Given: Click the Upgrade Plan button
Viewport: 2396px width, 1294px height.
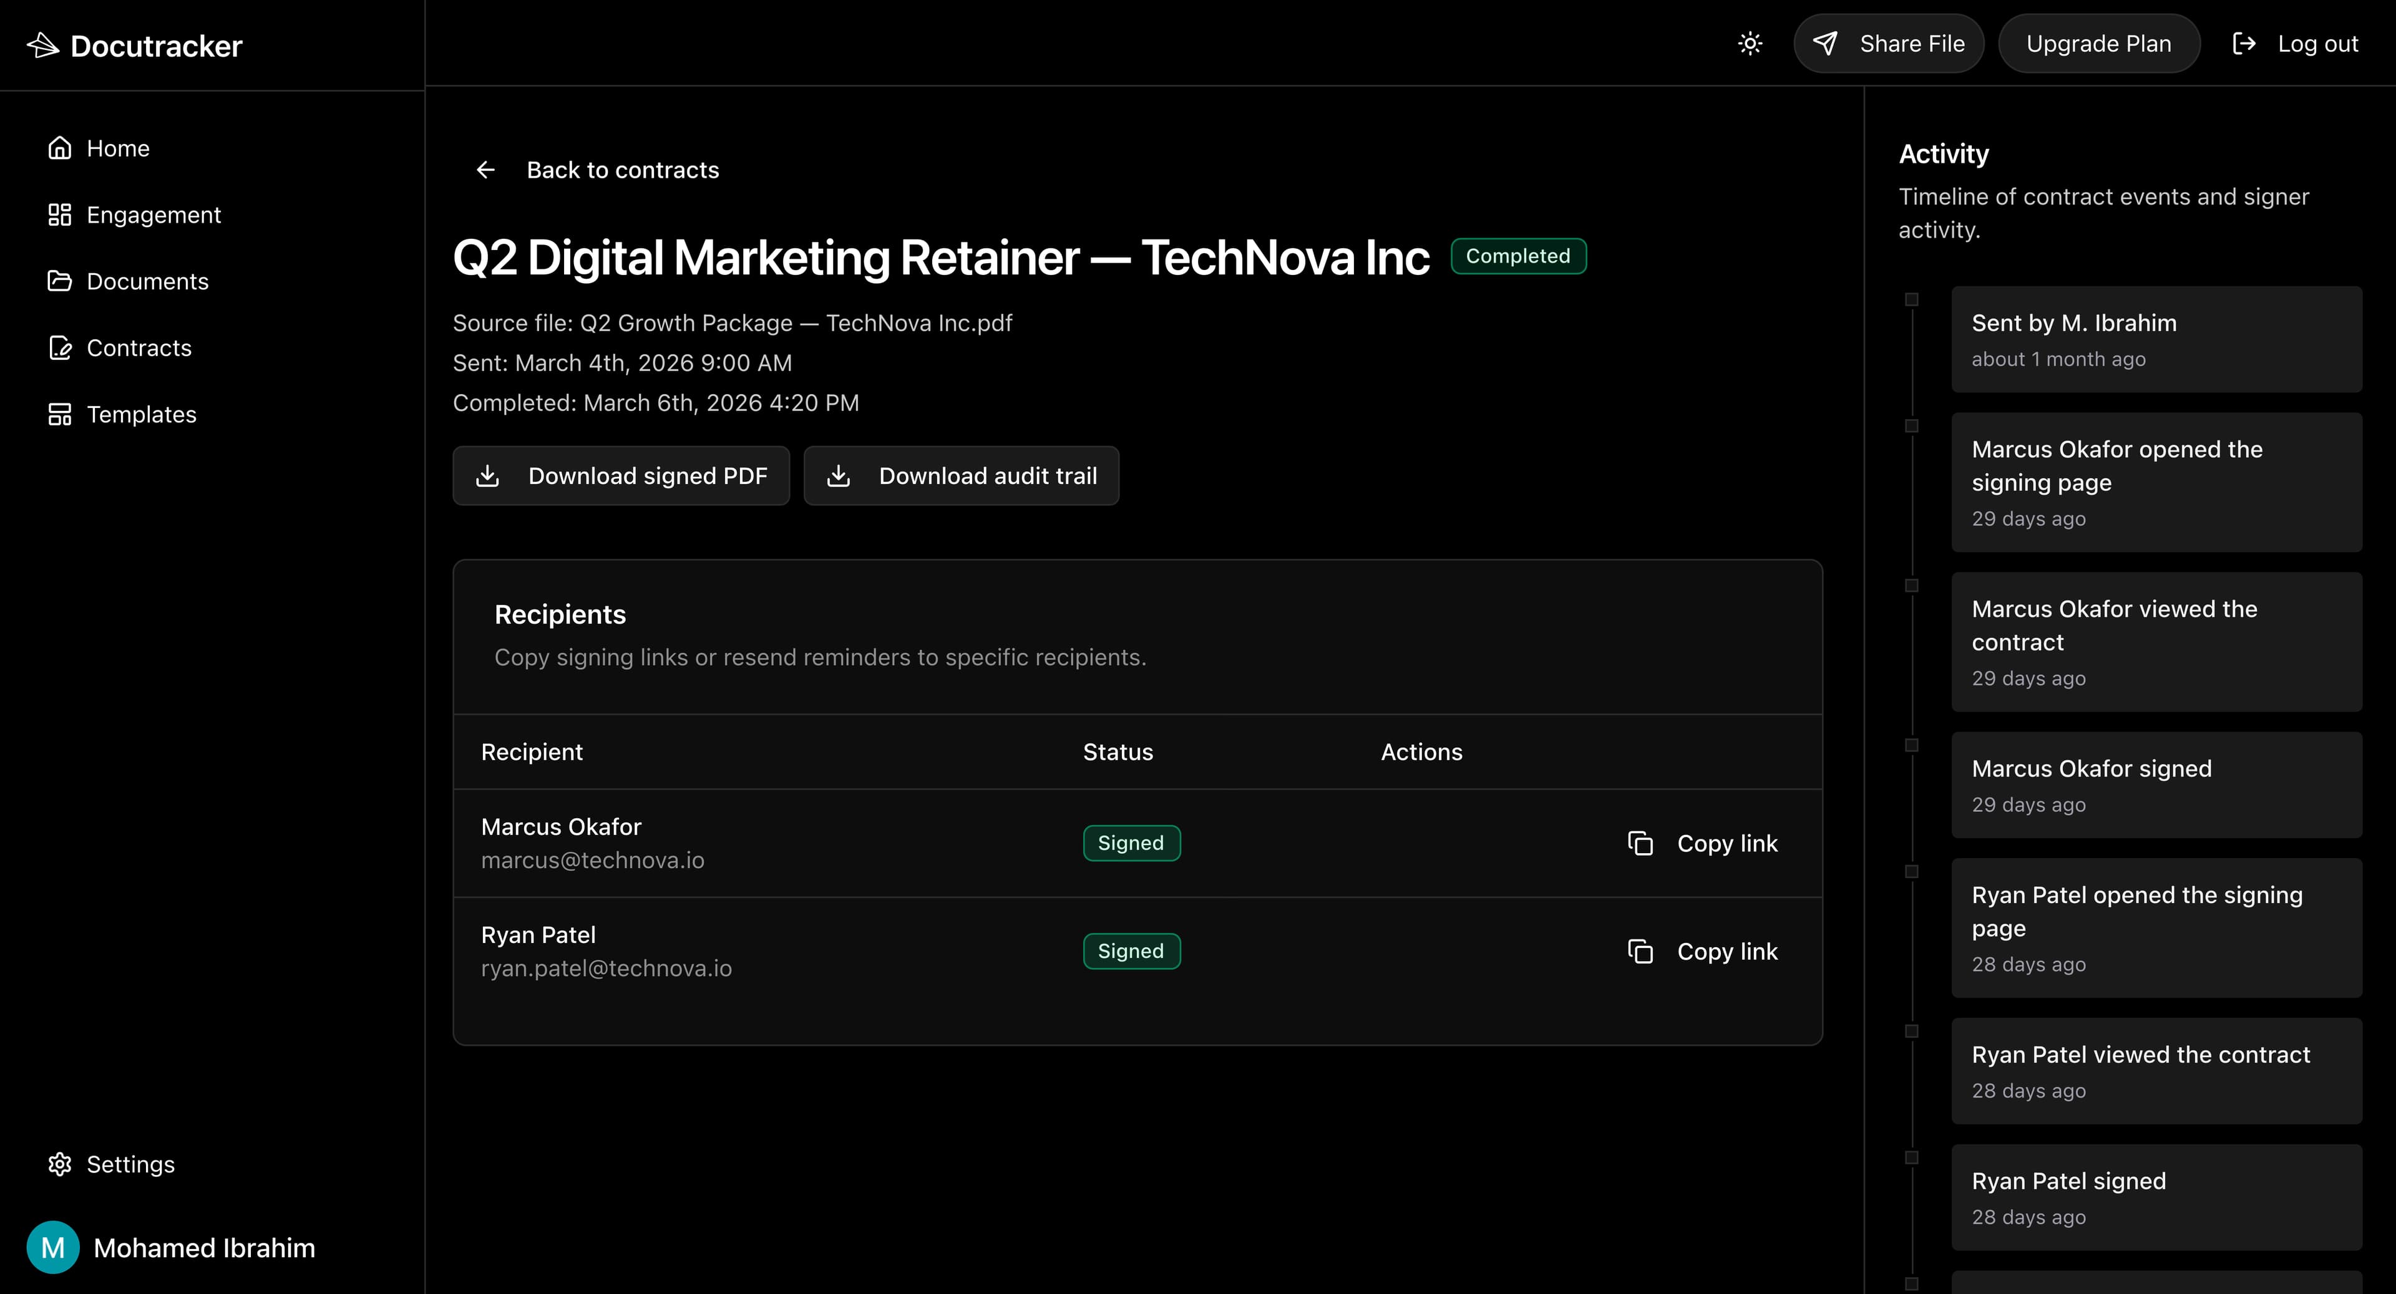Looking at the screenshot, I should coord(2098,44).
